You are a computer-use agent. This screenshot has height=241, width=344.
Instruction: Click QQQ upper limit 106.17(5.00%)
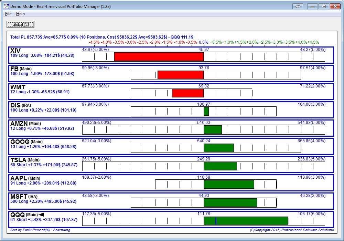tap(312, 213)
